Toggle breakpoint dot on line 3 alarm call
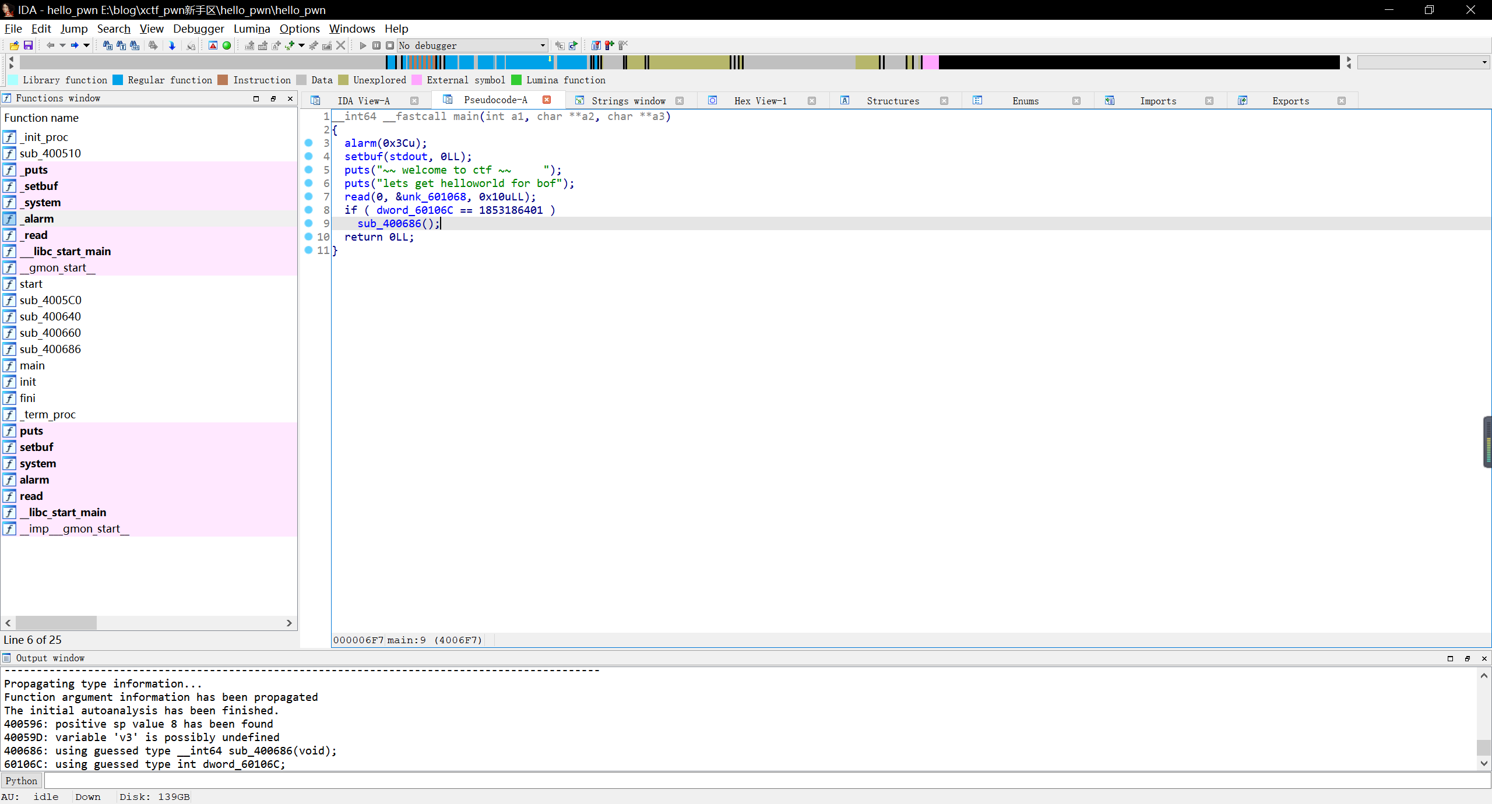 click(x=309, y=143)
